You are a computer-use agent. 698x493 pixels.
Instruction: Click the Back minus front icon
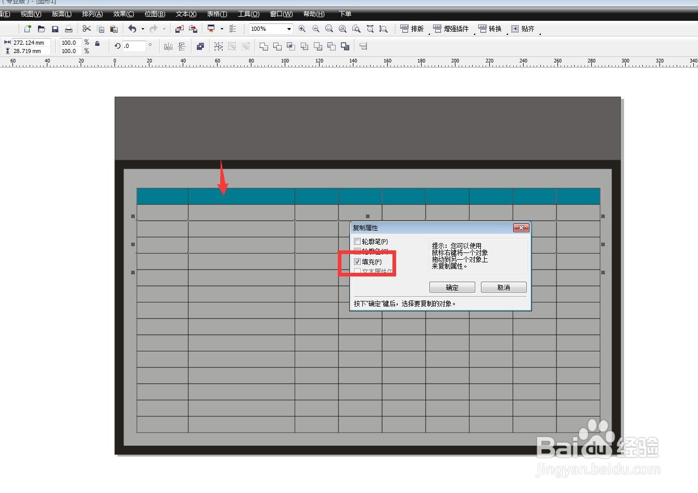click(332, 47)
